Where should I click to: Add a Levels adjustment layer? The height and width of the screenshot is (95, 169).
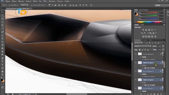pyautogui.click(x=146, y=30)
